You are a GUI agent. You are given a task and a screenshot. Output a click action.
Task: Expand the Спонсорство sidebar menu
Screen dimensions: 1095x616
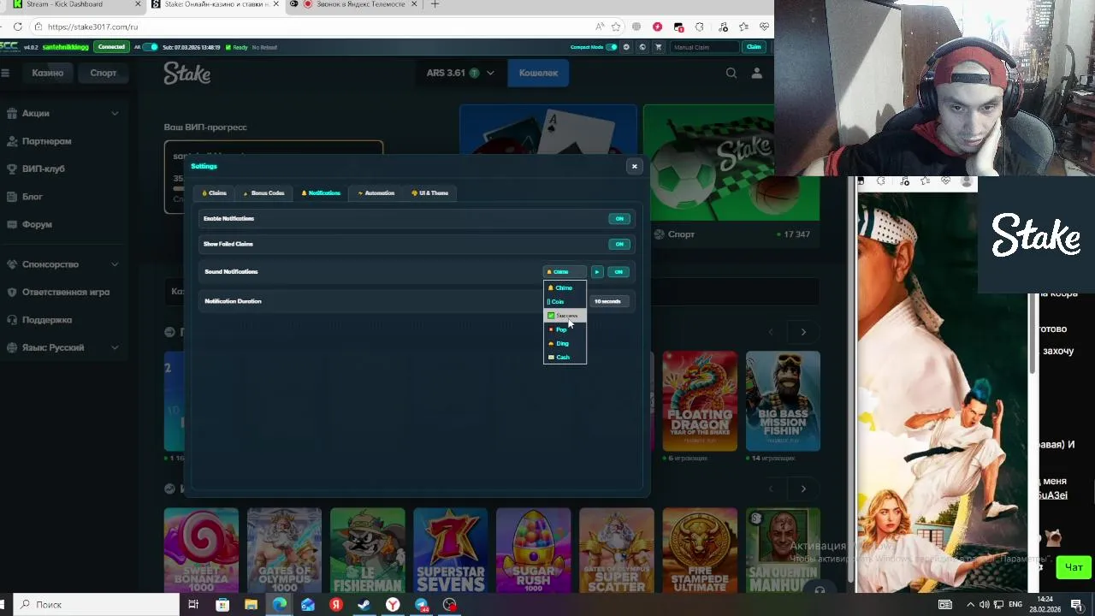(x=62, y=264)
